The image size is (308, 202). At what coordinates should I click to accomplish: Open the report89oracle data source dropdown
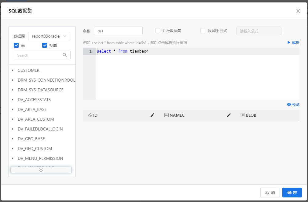coord(49,36)
